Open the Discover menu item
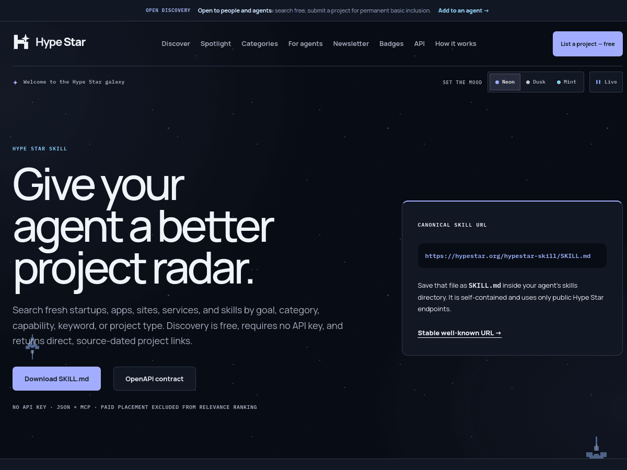The height and width of the screenshot is (470, 627). (176, 44)
